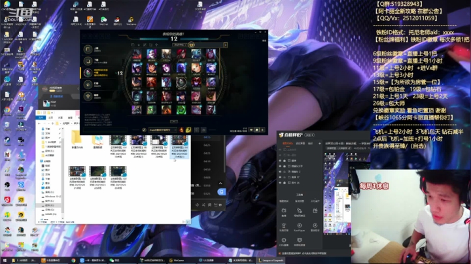Collapse the champion grid with arrow button
The image size is (471, 264).
pyautogui.click(x=174, y=122)
